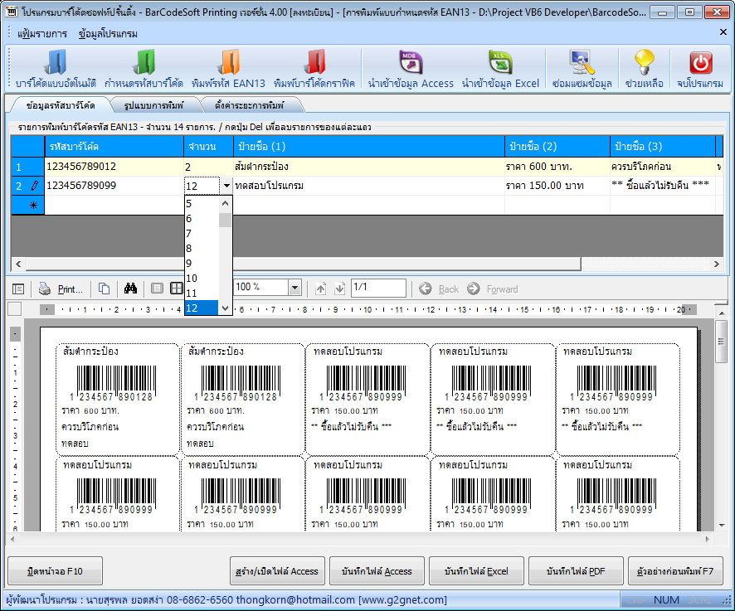The image size is (735, 611).
Task: Select the จำนวน column header
Action: pyautogui.click(x=208, y=146)
